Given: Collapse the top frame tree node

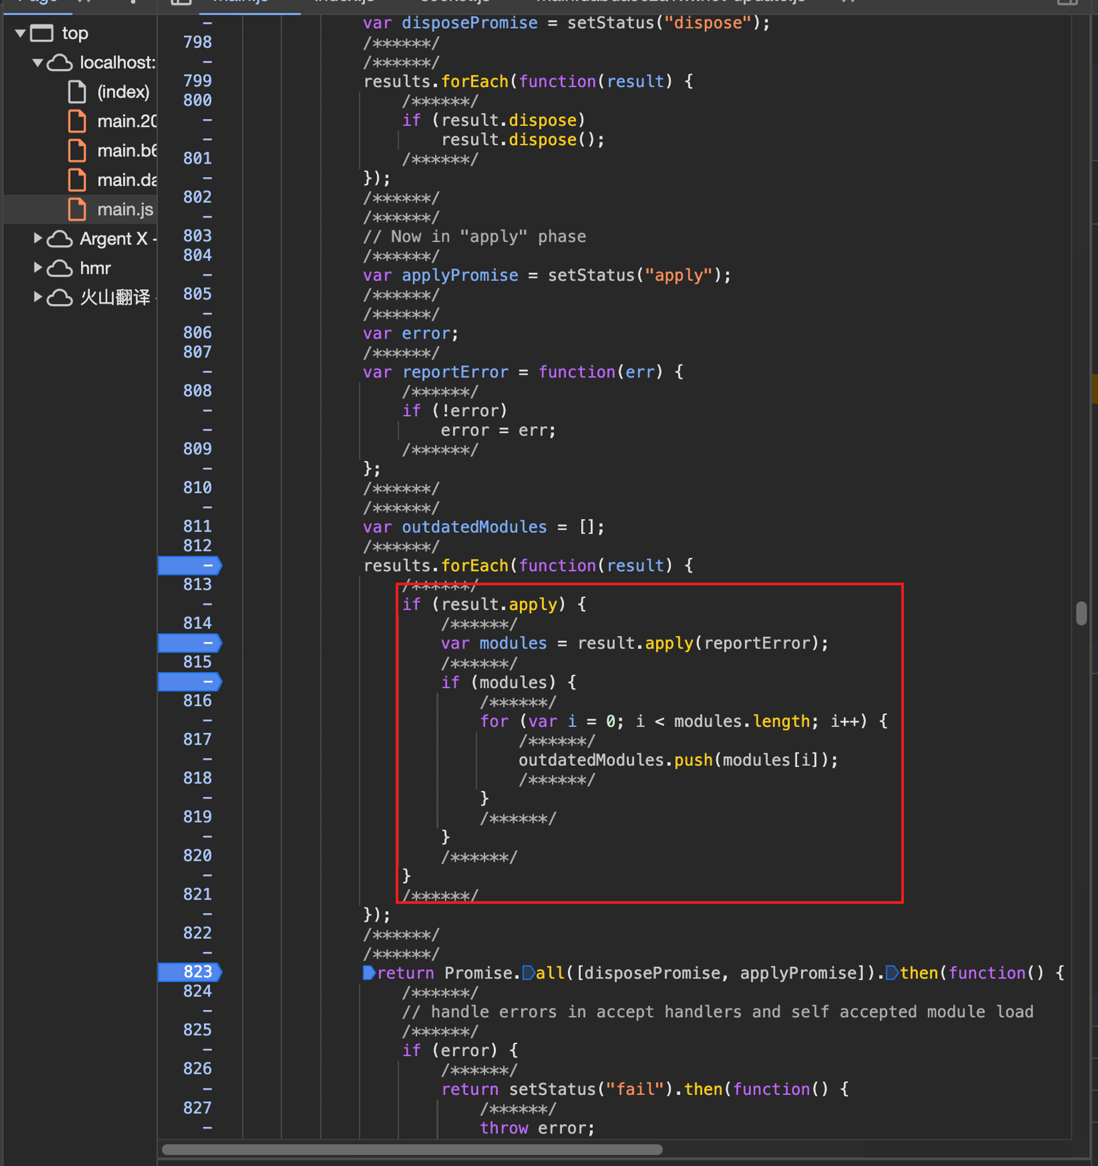Looking at the screenshot, I should pyautogui.click(x=20, y=33).
